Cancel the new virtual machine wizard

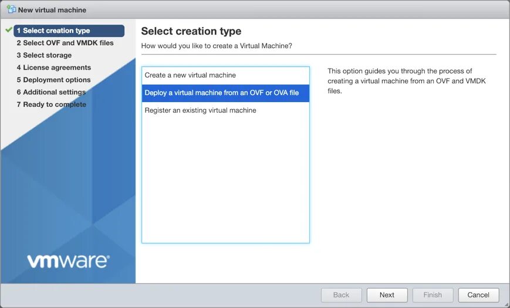tap(478, 295)
